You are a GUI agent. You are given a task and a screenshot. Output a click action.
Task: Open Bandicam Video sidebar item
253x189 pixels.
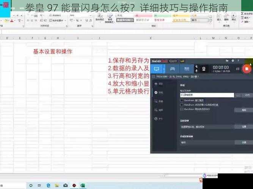(159, 101)
